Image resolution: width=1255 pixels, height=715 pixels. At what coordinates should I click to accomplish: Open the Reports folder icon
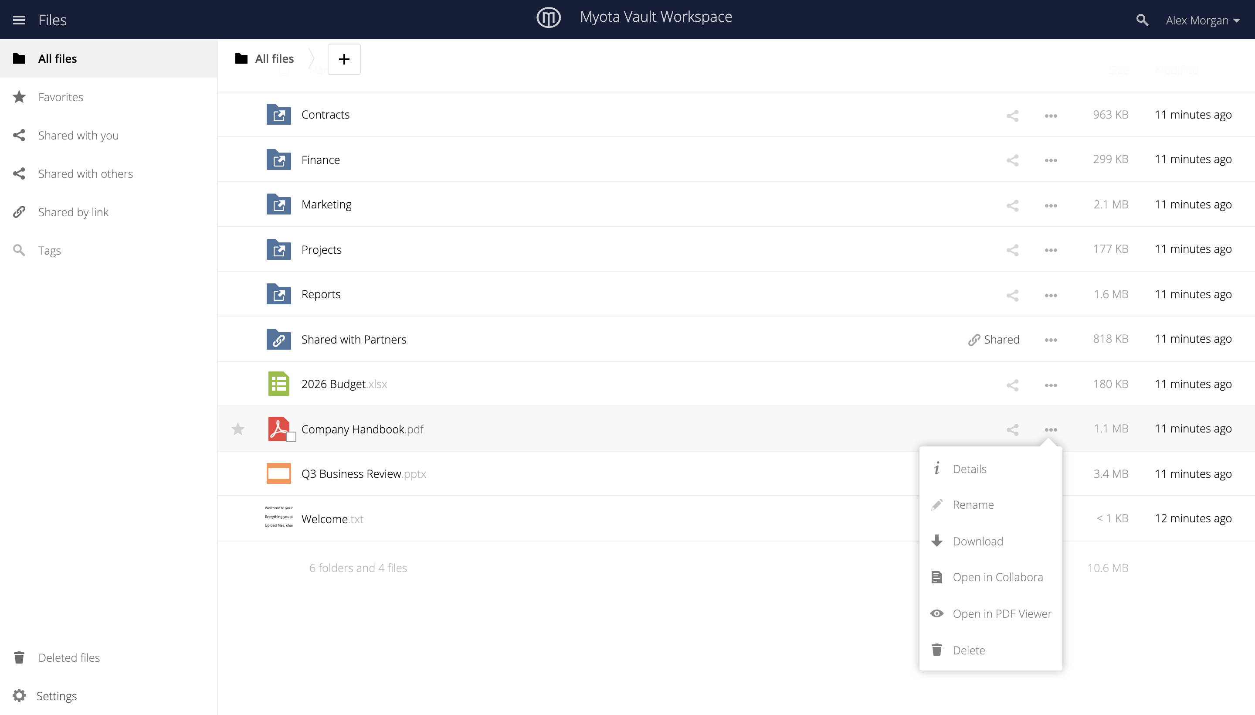point(279,294)
